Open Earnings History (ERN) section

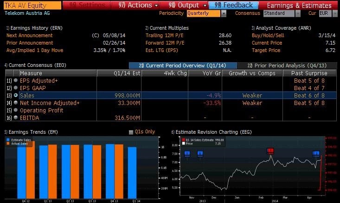(x=34, y=28)
